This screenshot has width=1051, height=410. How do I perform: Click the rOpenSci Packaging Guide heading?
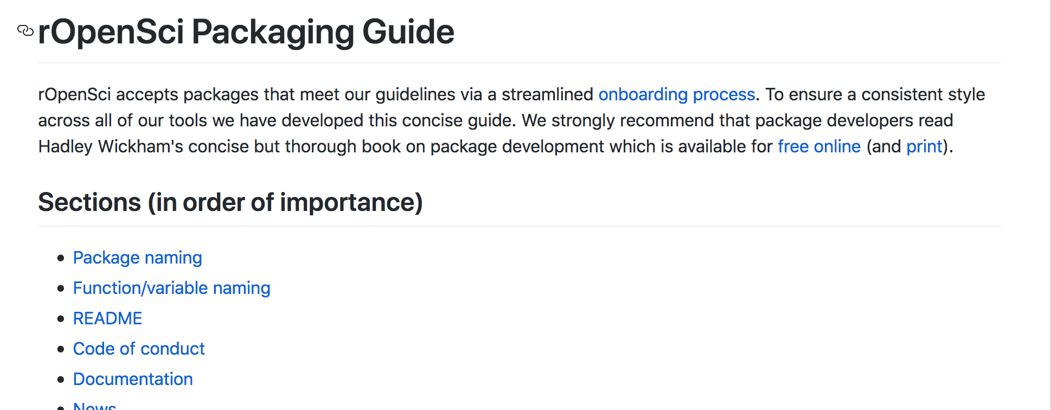coord(246,31)
